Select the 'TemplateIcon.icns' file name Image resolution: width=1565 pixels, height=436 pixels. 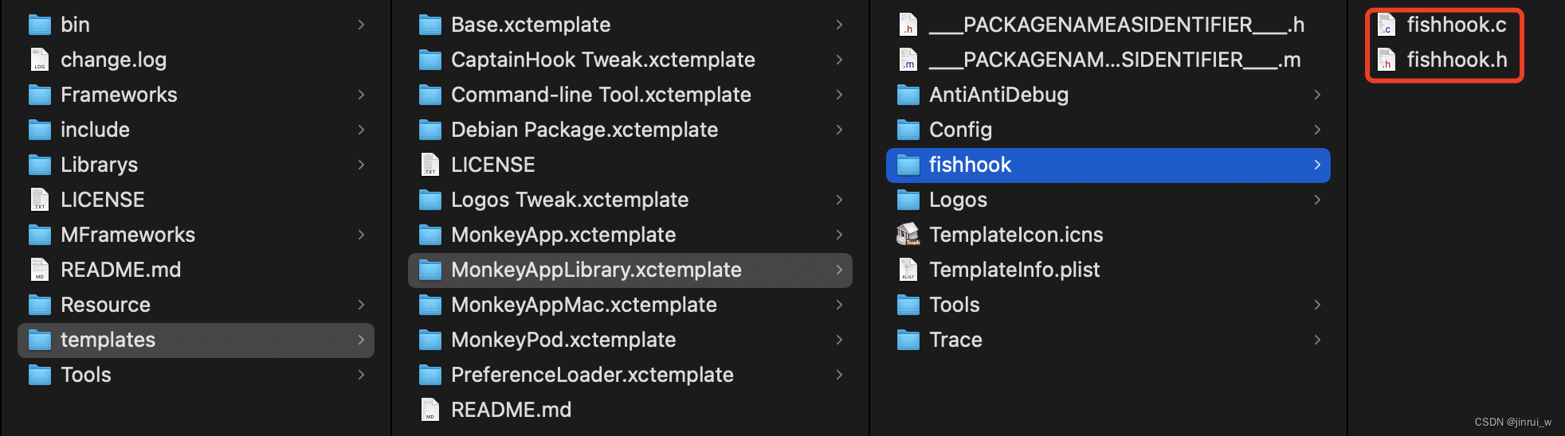(1017, 235)
